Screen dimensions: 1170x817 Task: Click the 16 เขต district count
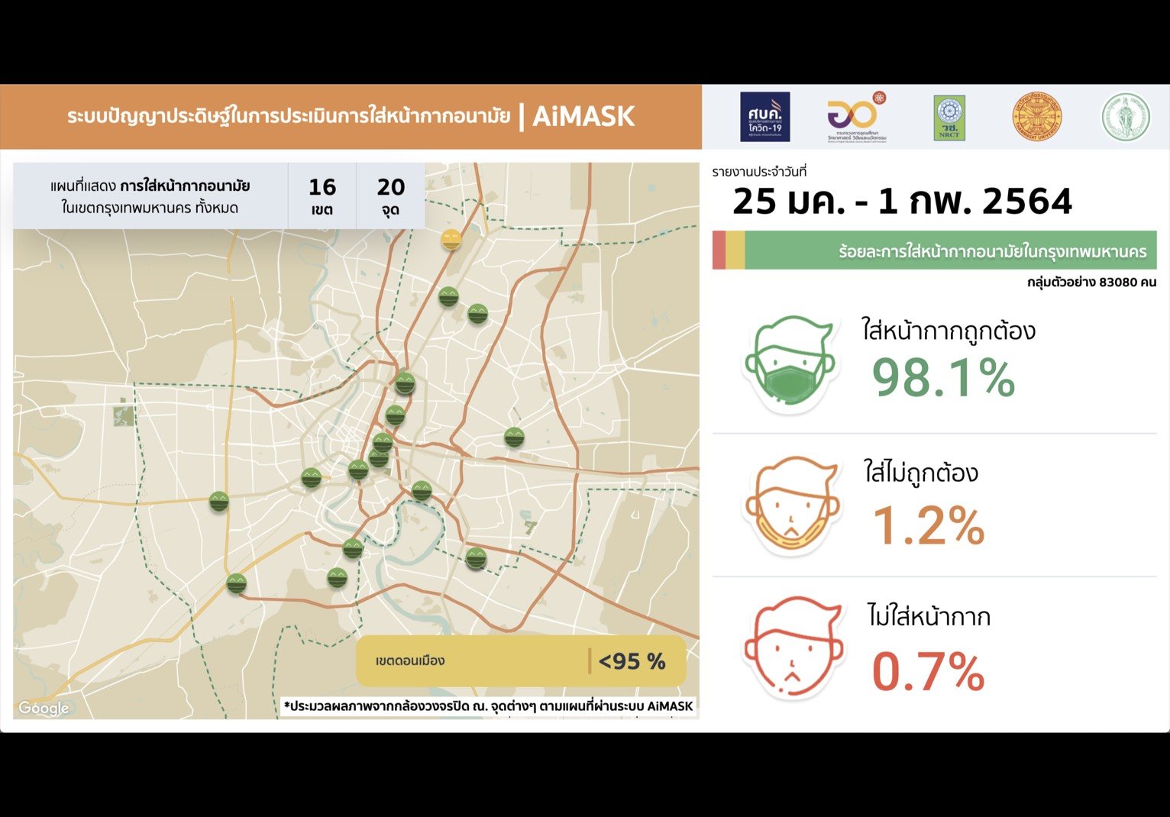click(x=322, y=195)
